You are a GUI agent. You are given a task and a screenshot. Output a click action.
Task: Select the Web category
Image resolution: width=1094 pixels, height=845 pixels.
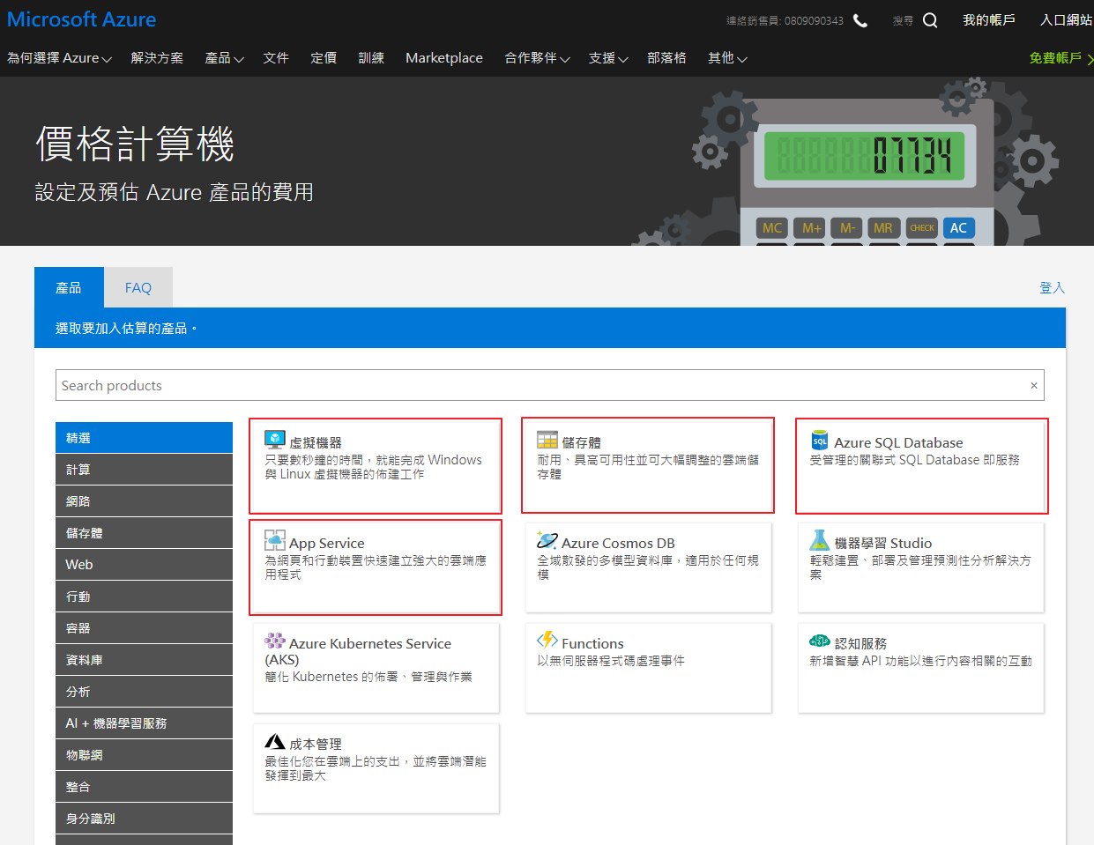[144, 565]
